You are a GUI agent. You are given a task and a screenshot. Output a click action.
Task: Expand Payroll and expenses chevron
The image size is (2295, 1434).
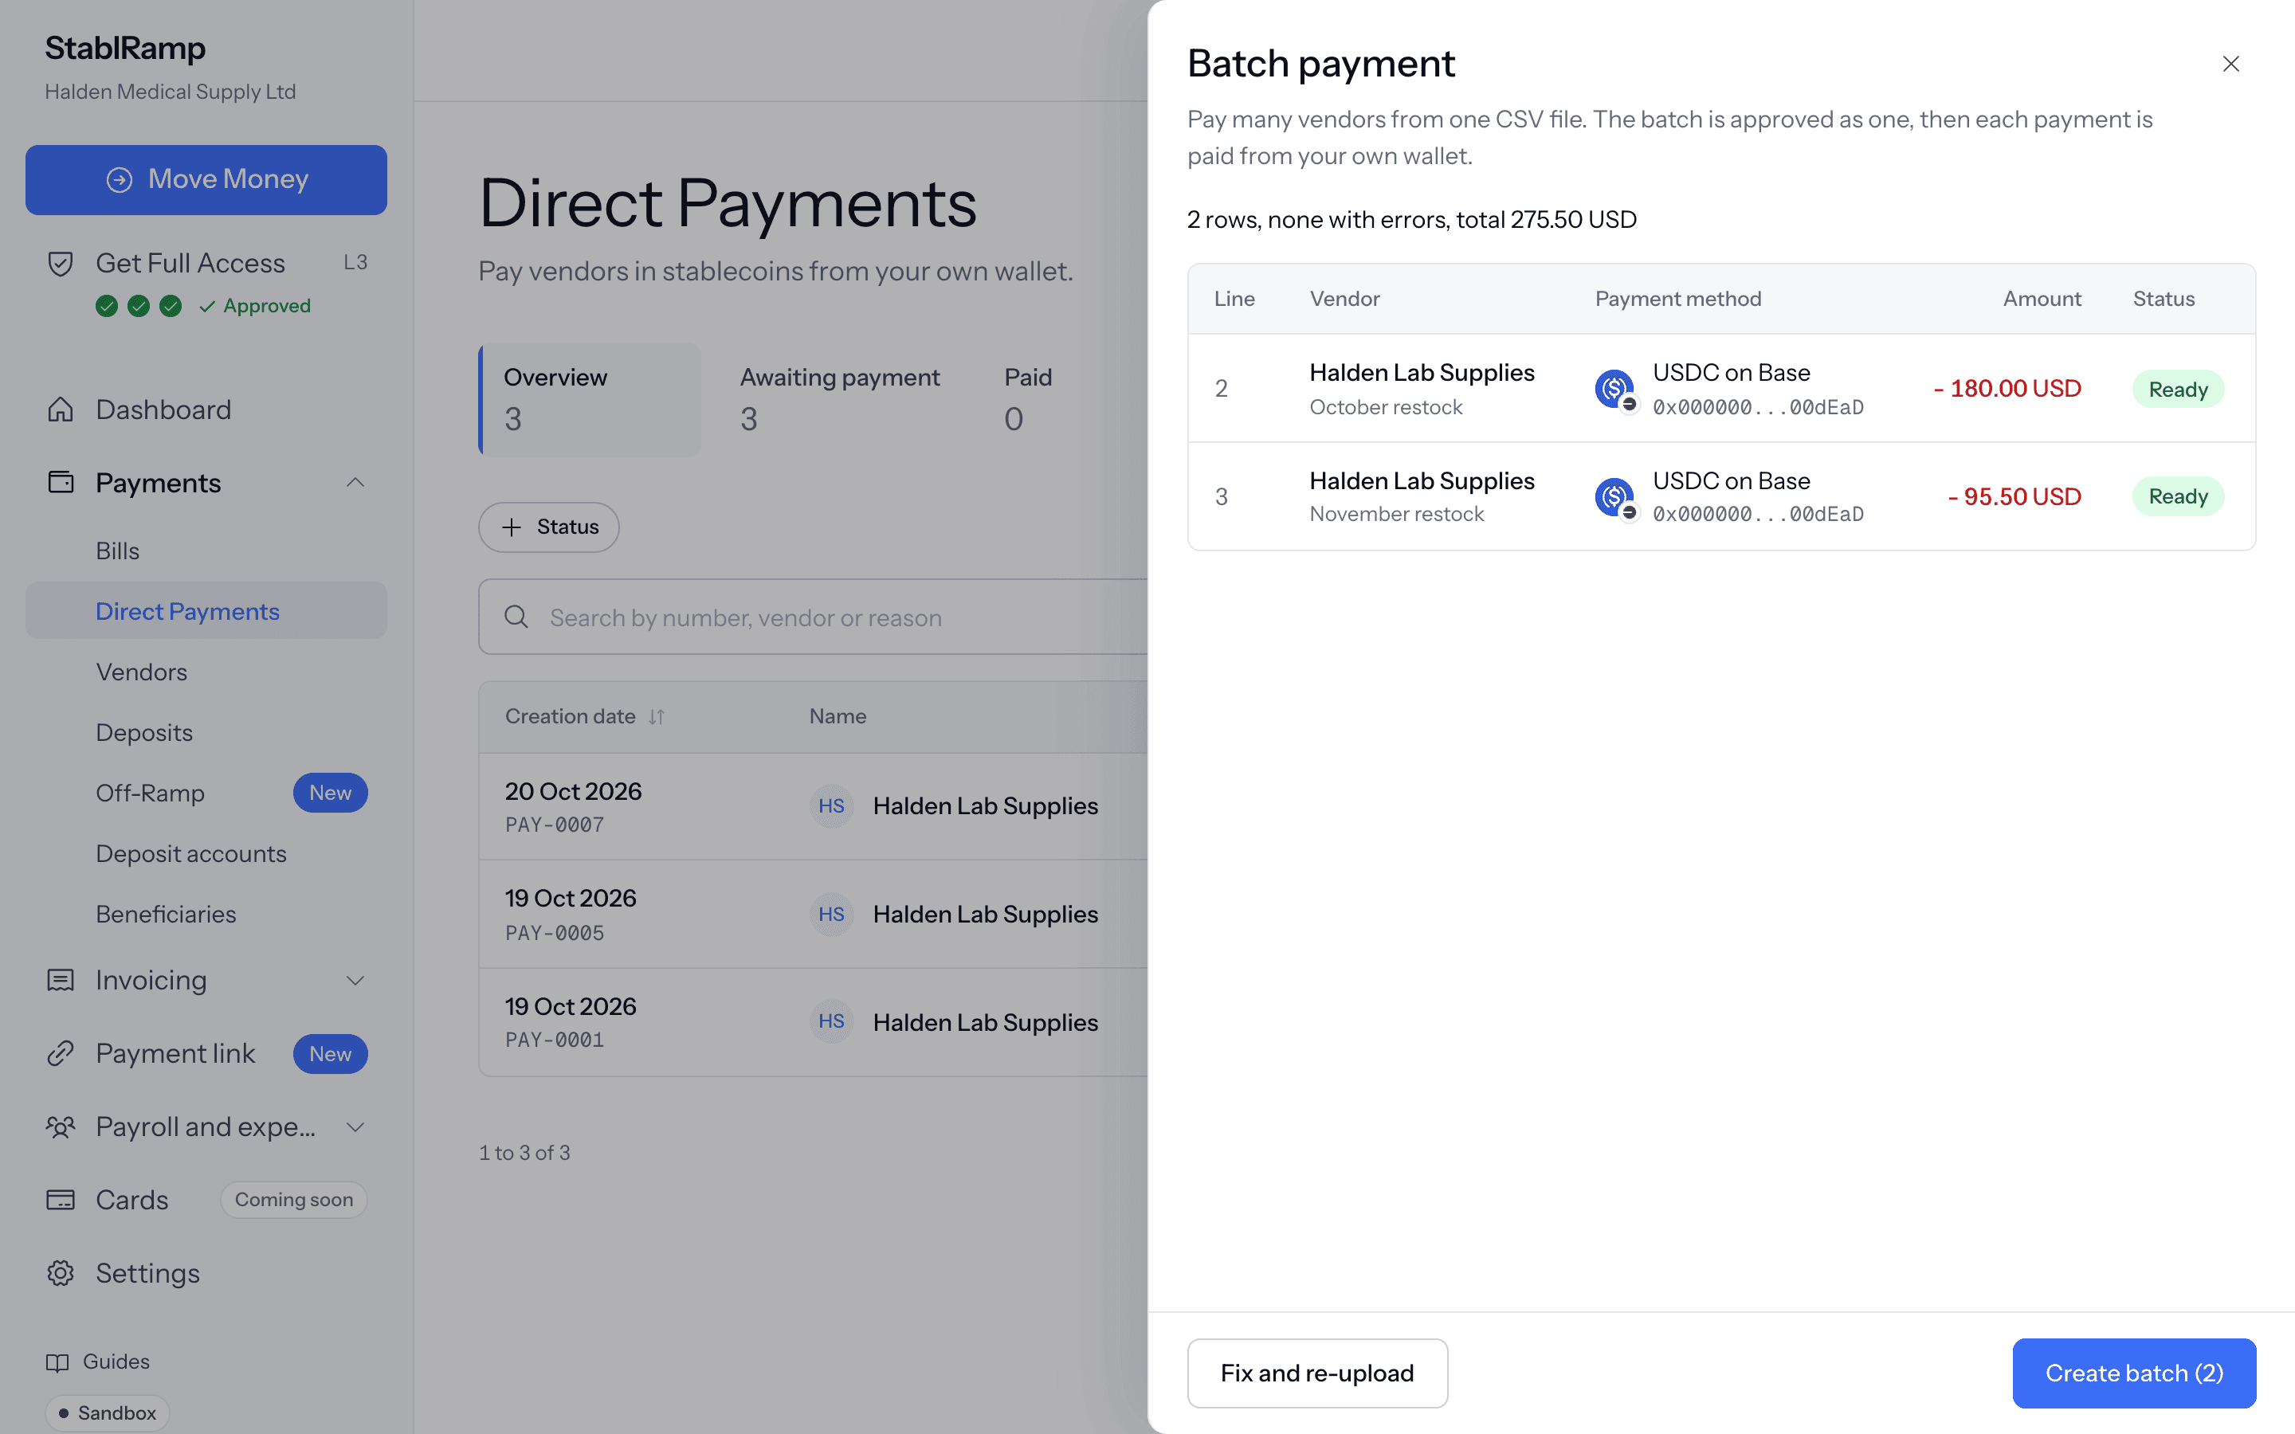(x=355, y=1126)
